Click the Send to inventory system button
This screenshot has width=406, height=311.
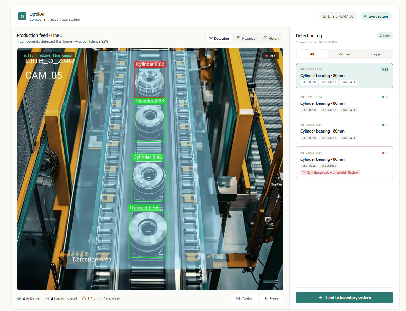[344, 298]
